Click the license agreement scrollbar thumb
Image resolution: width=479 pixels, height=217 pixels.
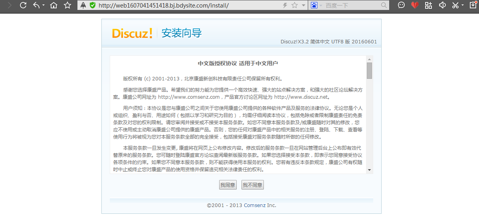click(x=370, y=70)
